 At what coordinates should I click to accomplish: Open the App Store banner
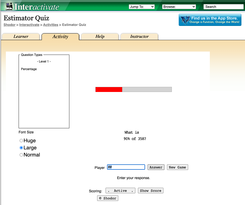[x=210, y=20]
